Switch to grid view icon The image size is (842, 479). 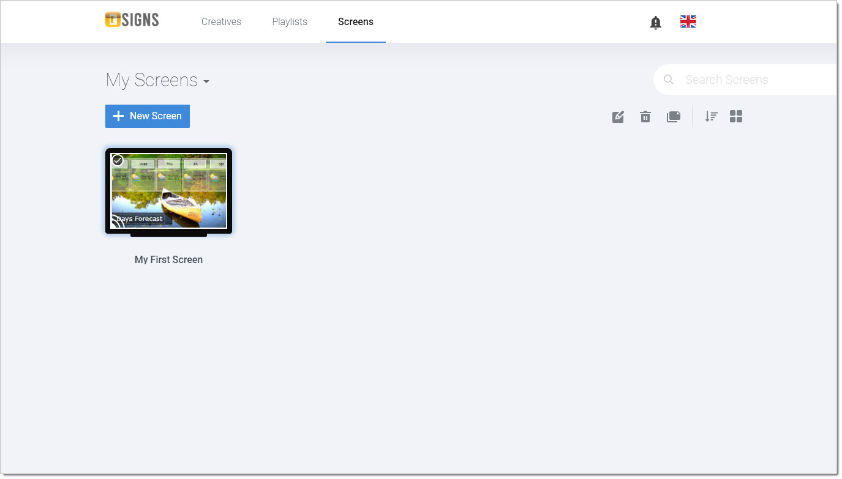(x=736, y=116)
